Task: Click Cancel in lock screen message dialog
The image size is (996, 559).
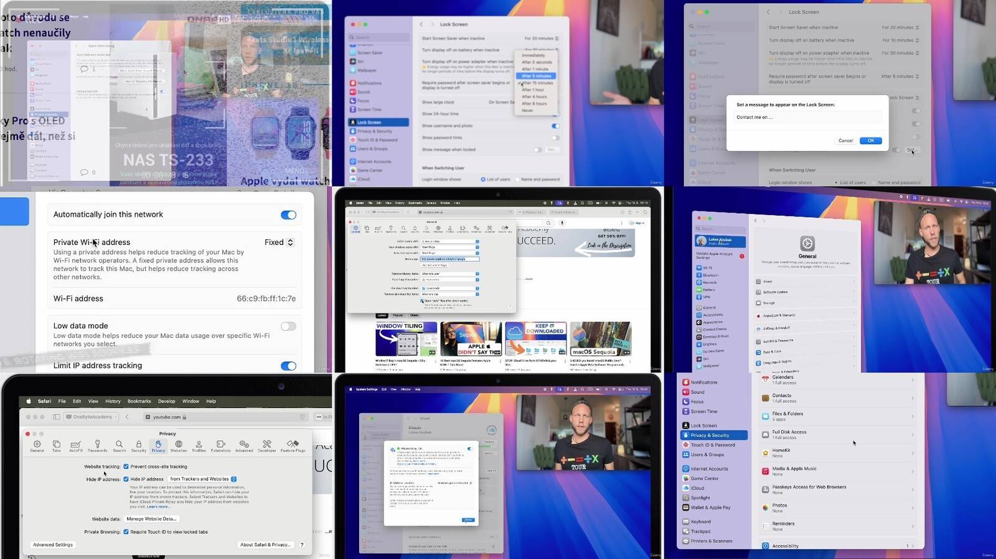Action: coord(845,141)
